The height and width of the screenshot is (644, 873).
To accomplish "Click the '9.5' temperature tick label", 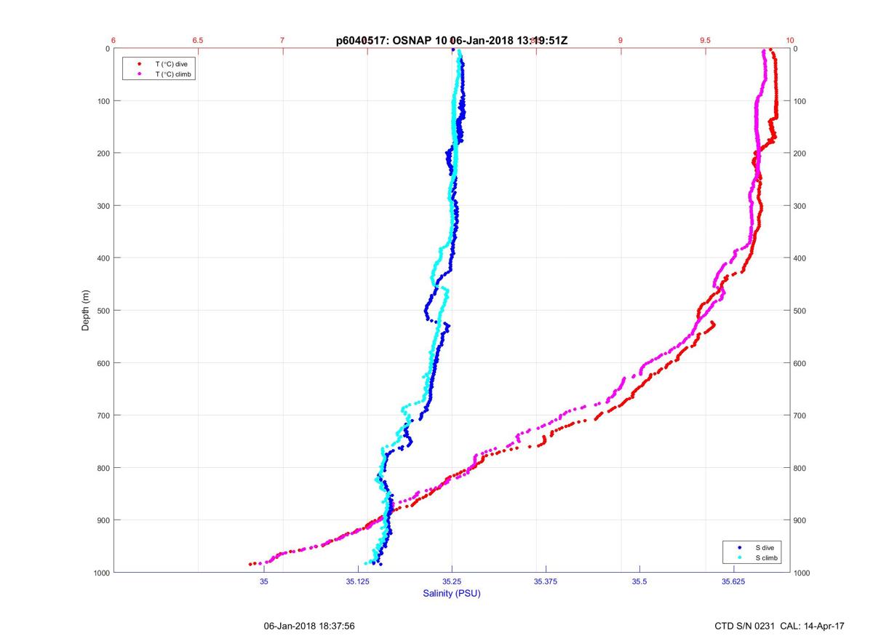I will (x=705, y=41).
